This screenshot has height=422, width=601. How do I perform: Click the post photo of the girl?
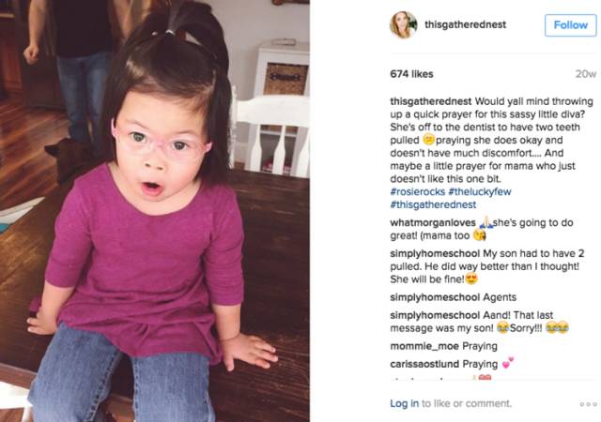155,211
